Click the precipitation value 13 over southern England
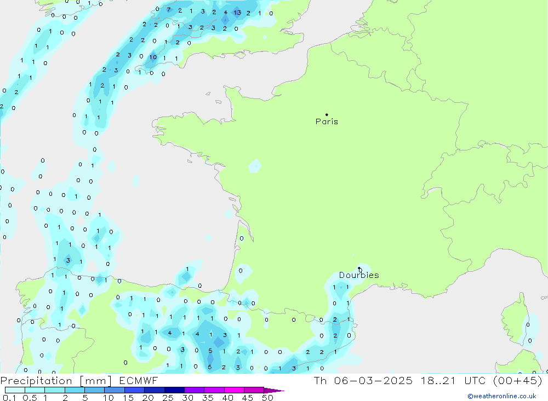 [237, 13]
